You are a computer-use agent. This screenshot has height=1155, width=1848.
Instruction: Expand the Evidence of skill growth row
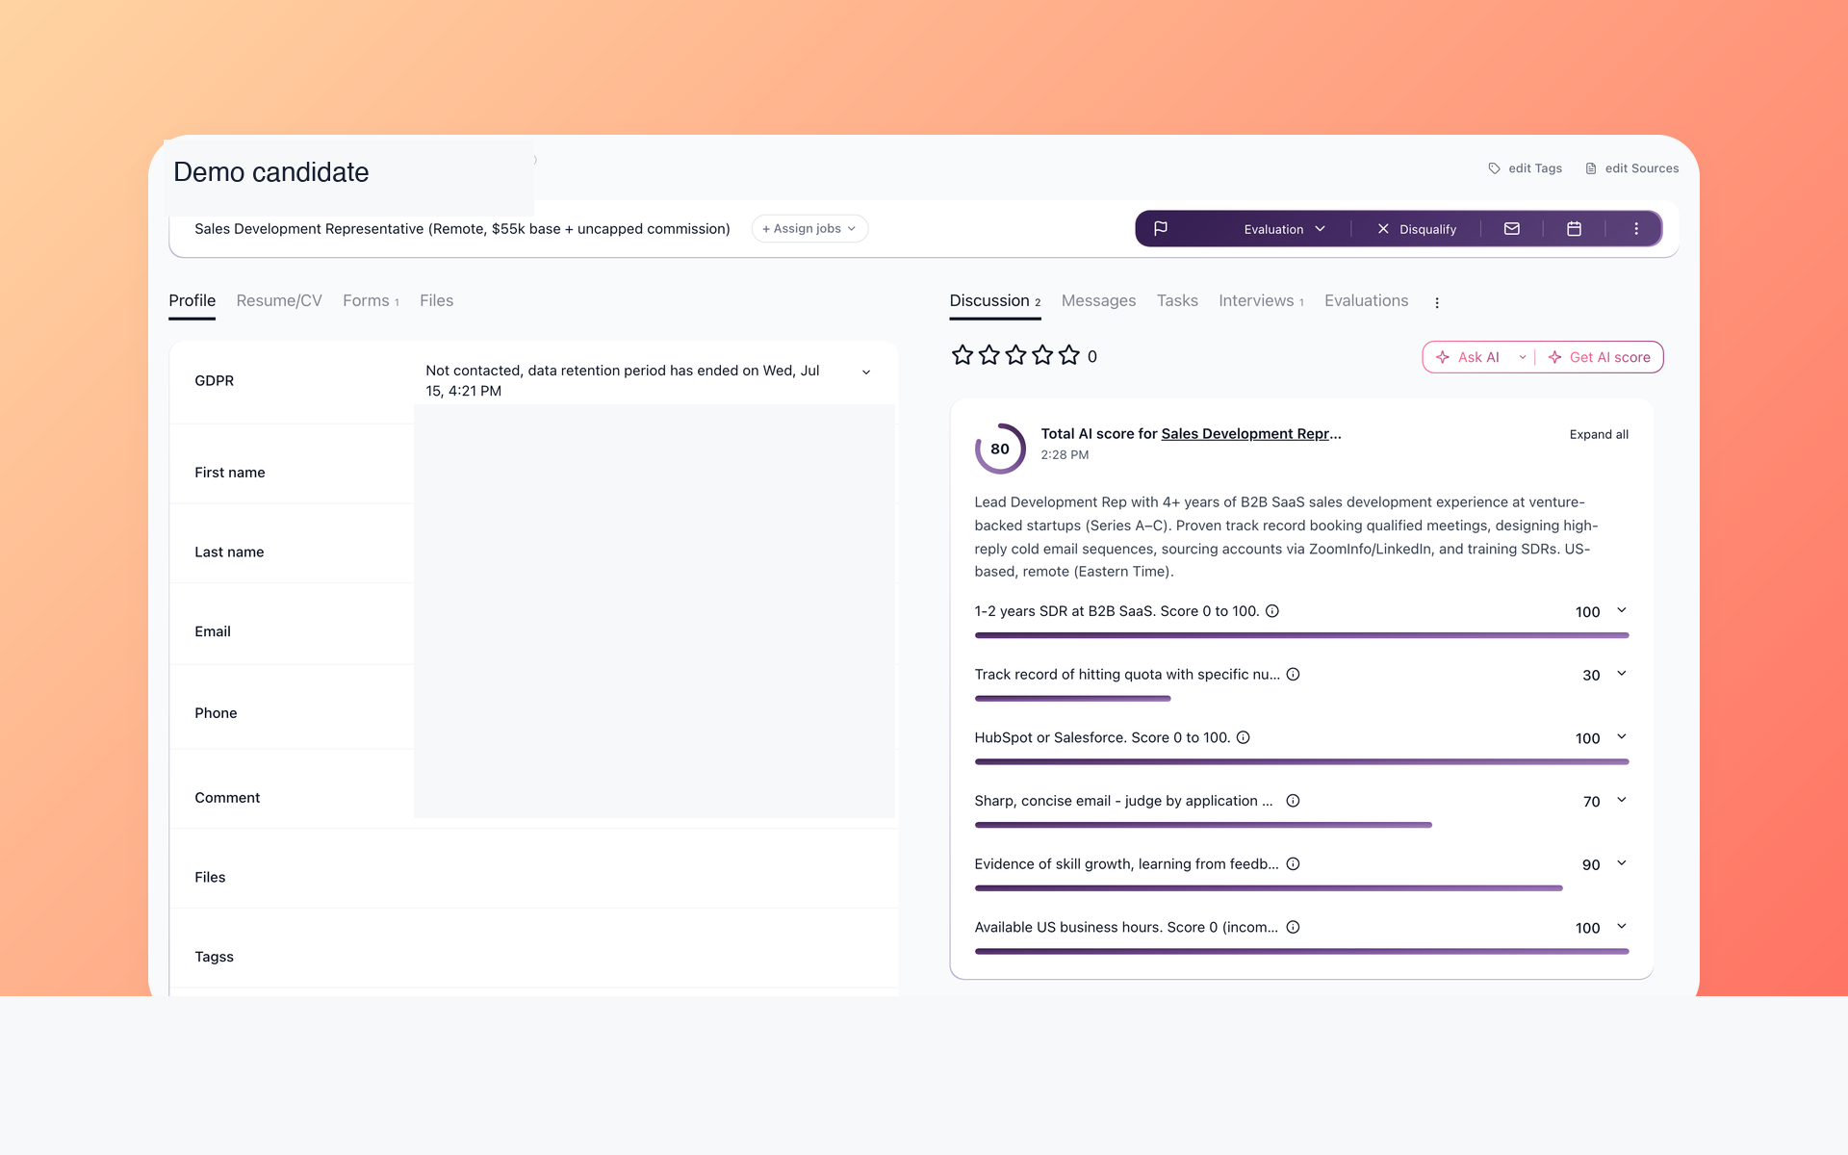[1622, 863]
